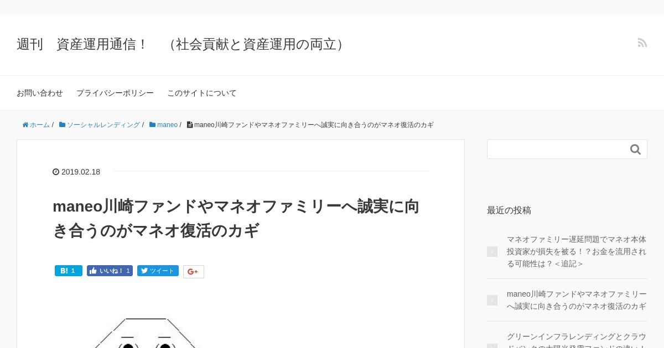Share on Google+ button
The image size is (664, 348).
coord(194,272)
